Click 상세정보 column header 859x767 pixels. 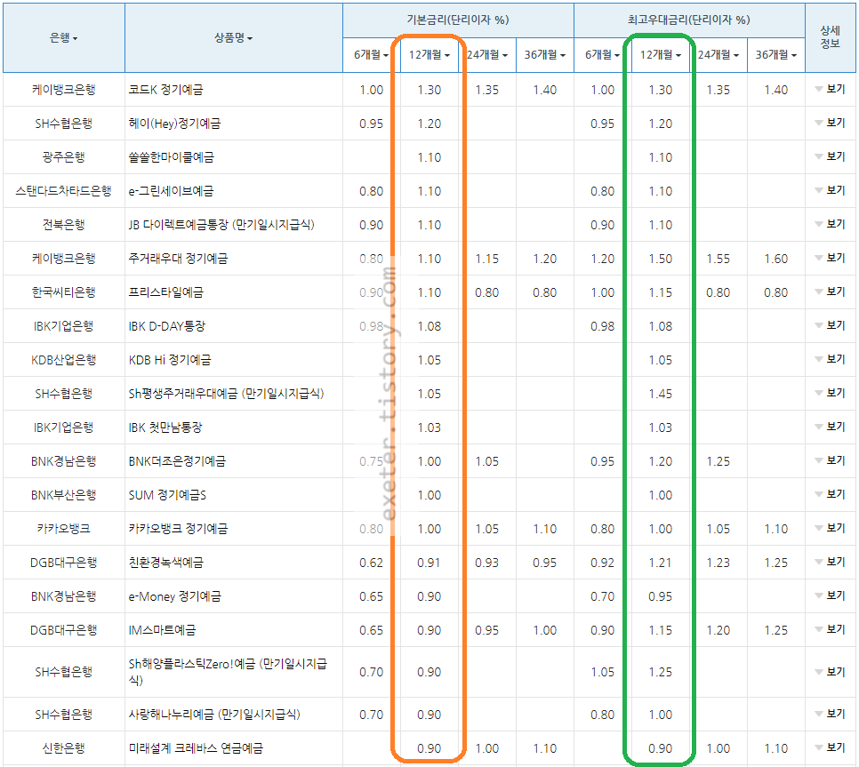click(830, 36)
